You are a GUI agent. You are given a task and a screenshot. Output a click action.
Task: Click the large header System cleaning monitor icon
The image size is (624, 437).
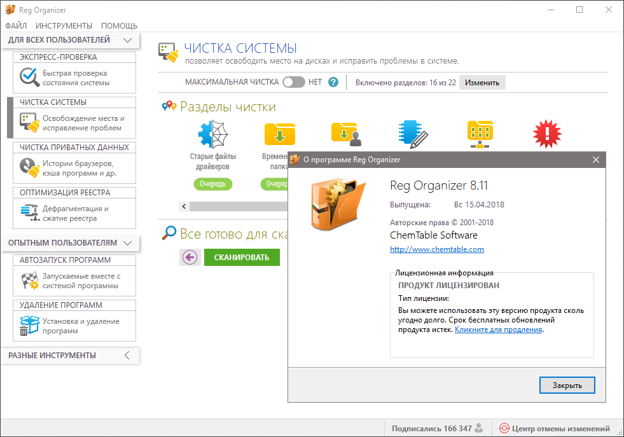169,53
